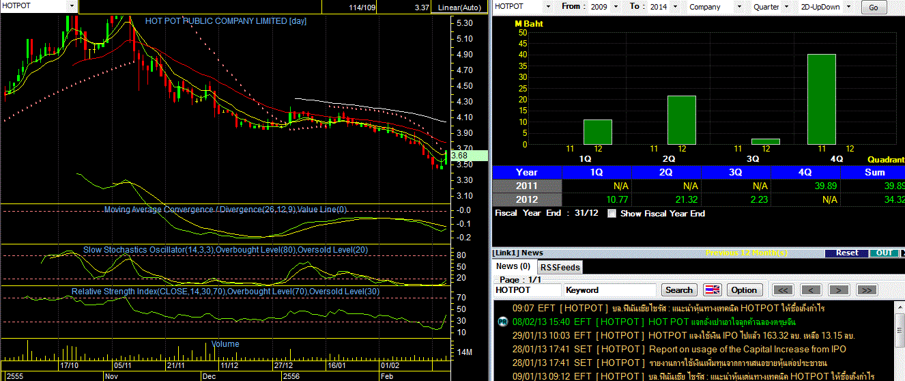Click the Moving Average Convergence/Divergence indicator label
Image resolution: width=905 pixels, height=381 pixels.
[x=226, y=210]
